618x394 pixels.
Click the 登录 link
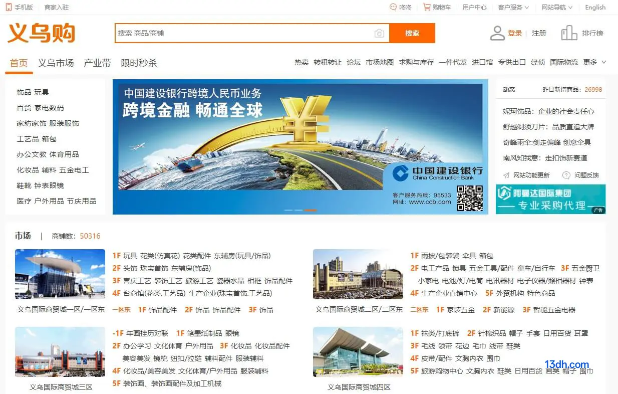515,33
